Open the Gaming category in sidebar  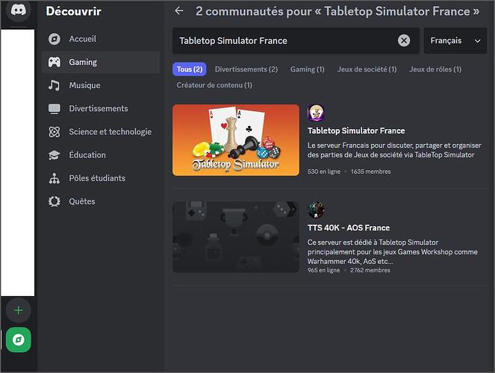click(x=101, y=62)
